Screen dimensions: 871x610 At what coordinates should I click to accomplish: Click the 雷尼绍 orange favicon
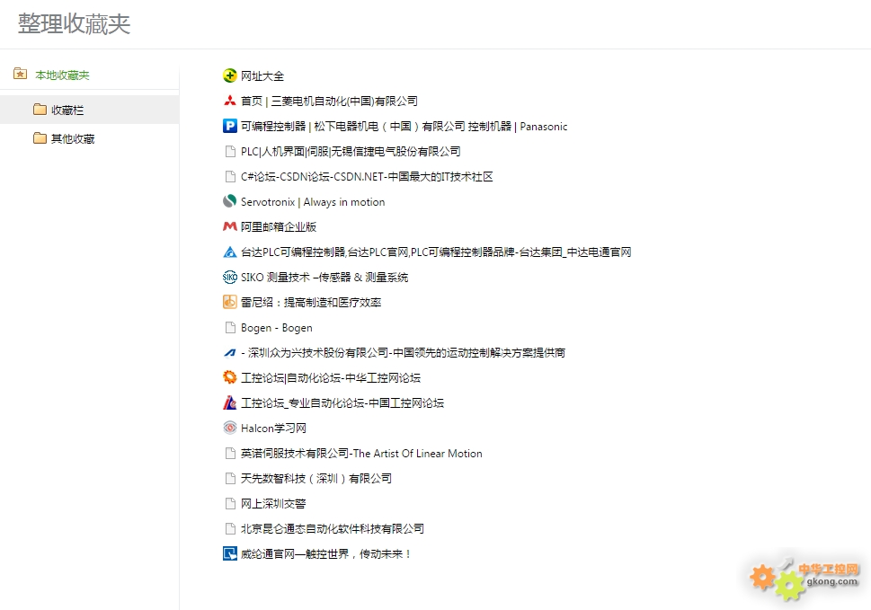coord(229,302)
